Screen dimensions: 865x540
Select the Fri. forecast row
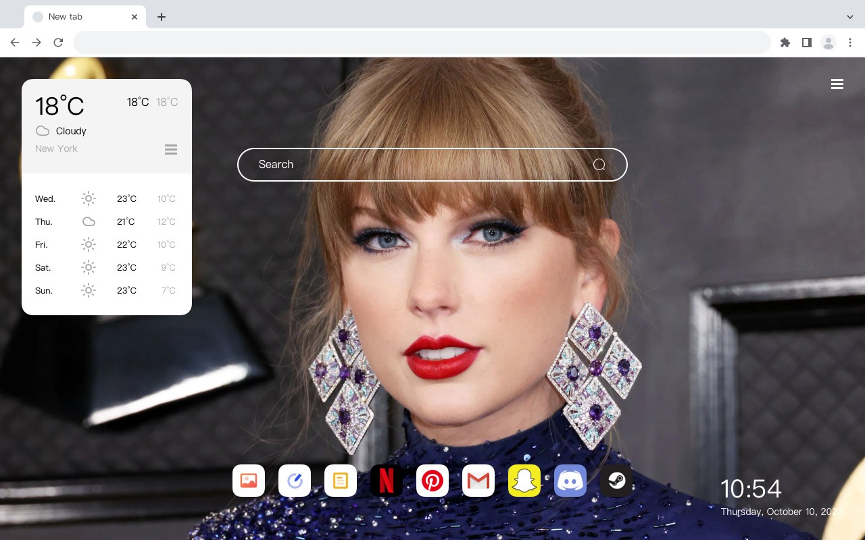106,244
